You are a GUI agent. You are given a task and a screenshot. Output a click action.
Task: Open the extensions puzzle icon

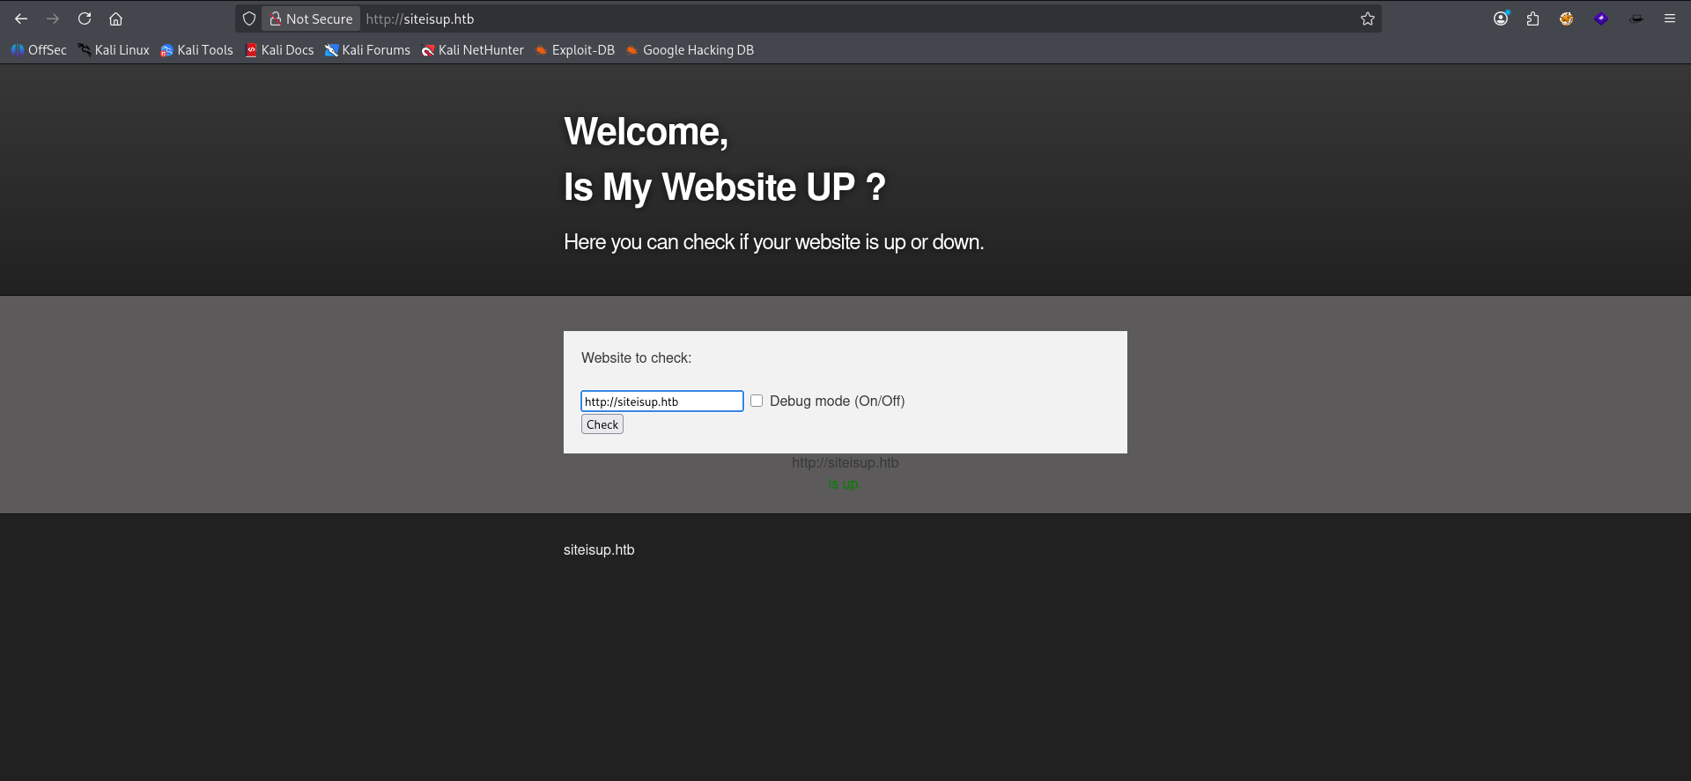pos(1533,18)
